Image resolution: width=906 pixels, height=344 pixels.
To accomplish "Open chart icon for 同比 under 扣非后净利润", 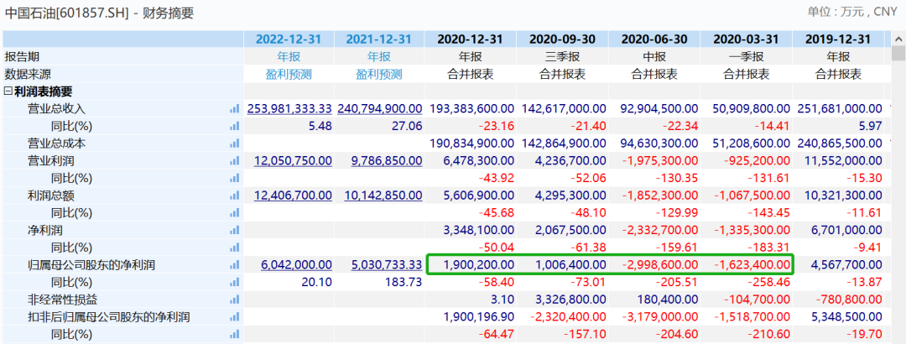I will coord(234,334).
